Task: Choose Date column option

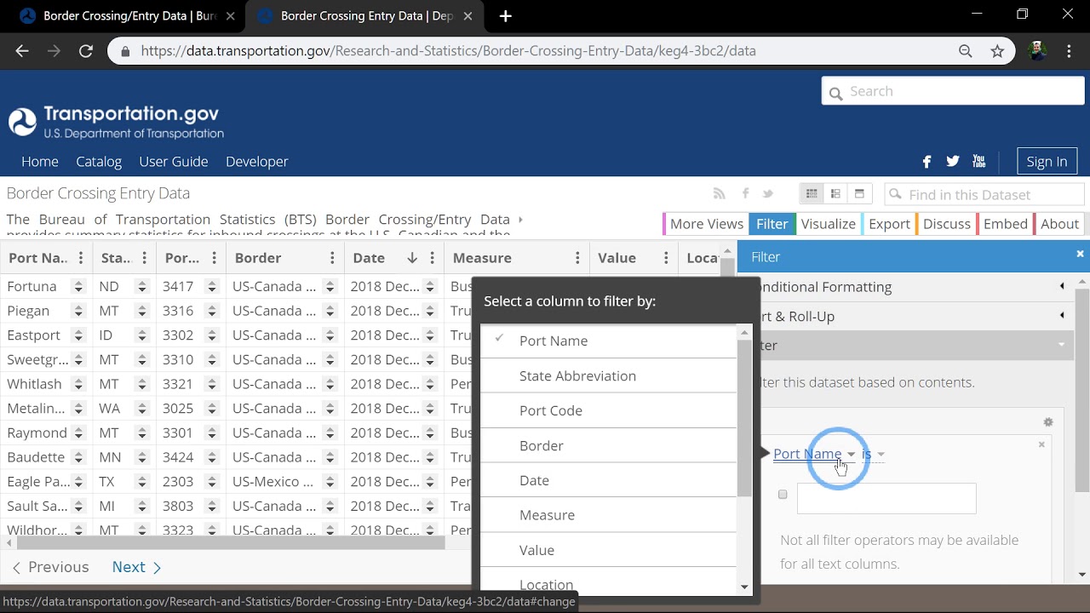Action: [x=608, y=480]
